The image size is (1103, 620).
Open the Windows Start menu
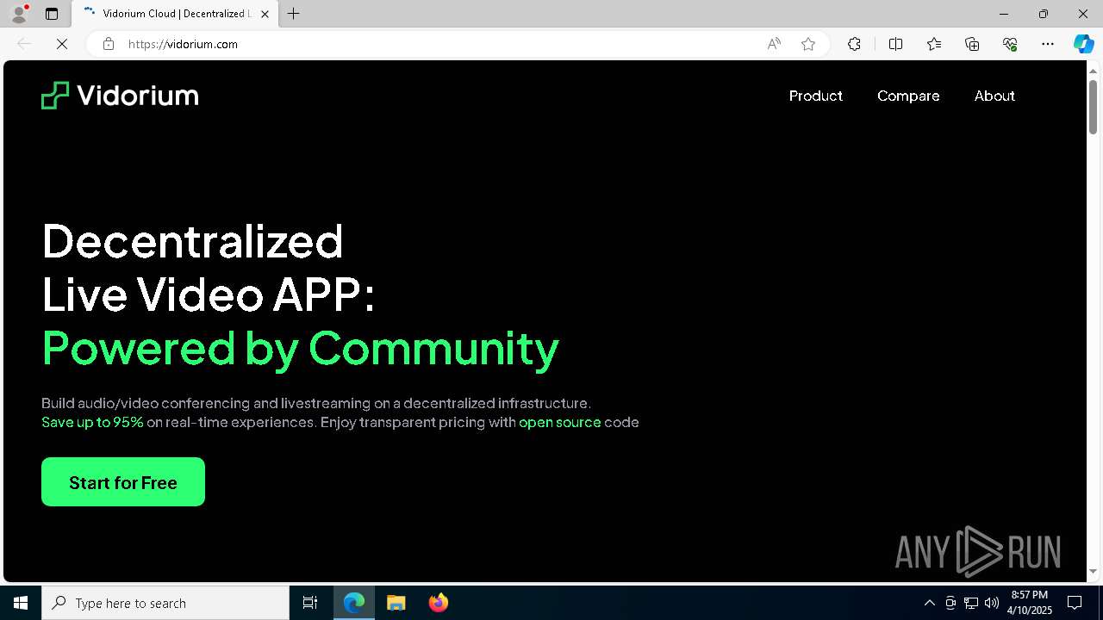tap(21, 603)
